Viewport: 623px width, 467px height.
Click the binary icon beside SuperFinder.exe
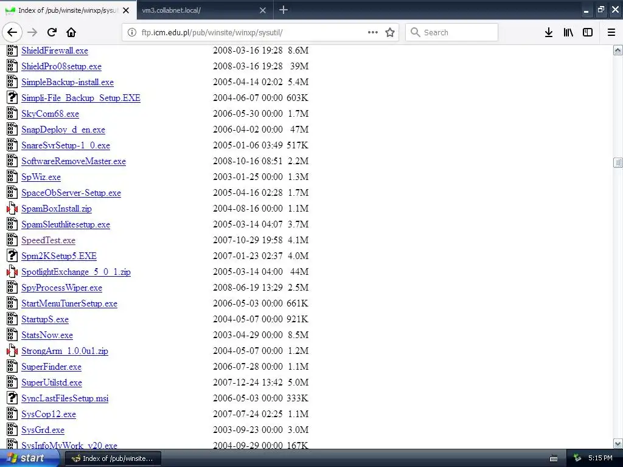(x=12, y=366)
